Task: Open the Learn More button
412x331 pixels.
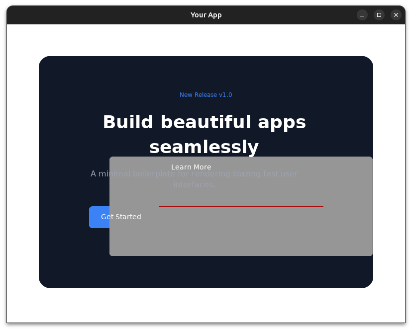Action: (x=191, y=167)
